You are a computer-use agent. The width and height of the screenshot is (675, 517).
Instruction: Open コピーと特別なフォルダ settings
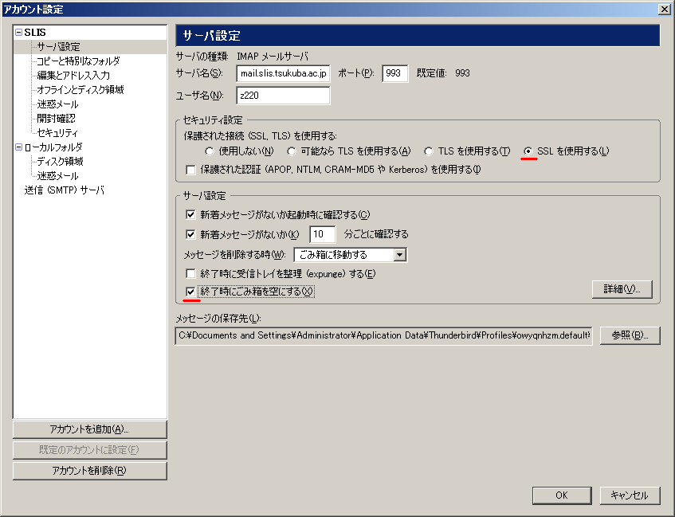(78, 61)
